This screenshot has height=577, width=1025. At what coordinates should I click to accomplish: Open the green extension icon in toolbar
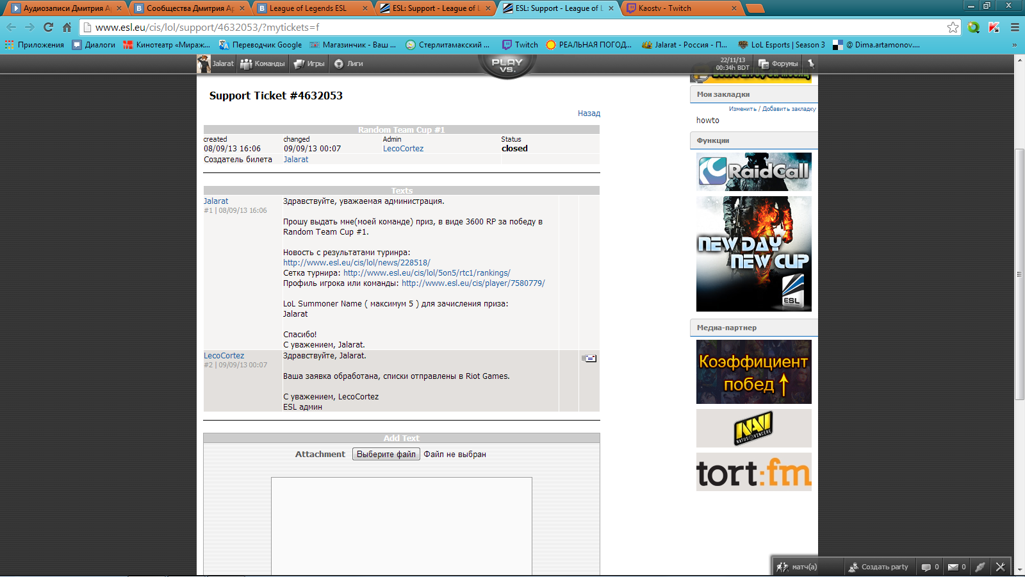974,27
